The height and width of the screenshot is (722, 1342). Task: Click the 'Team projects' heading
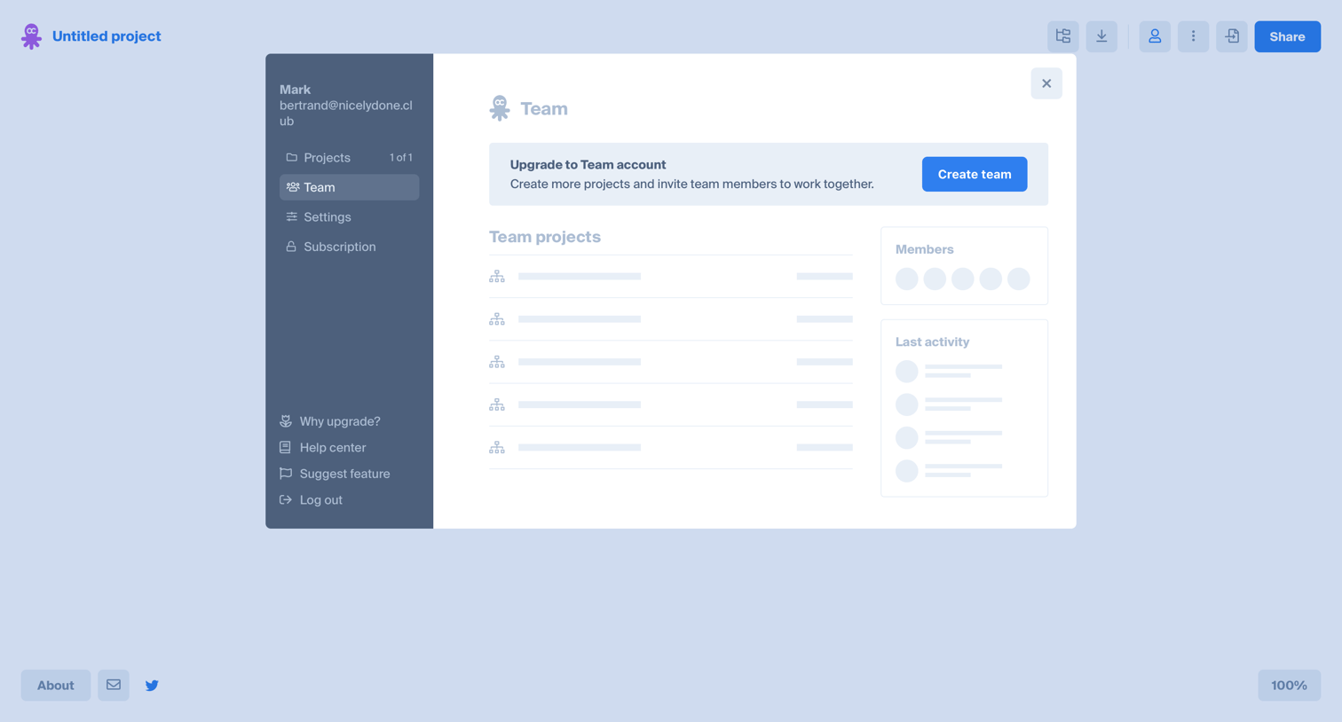coord(545,237)
